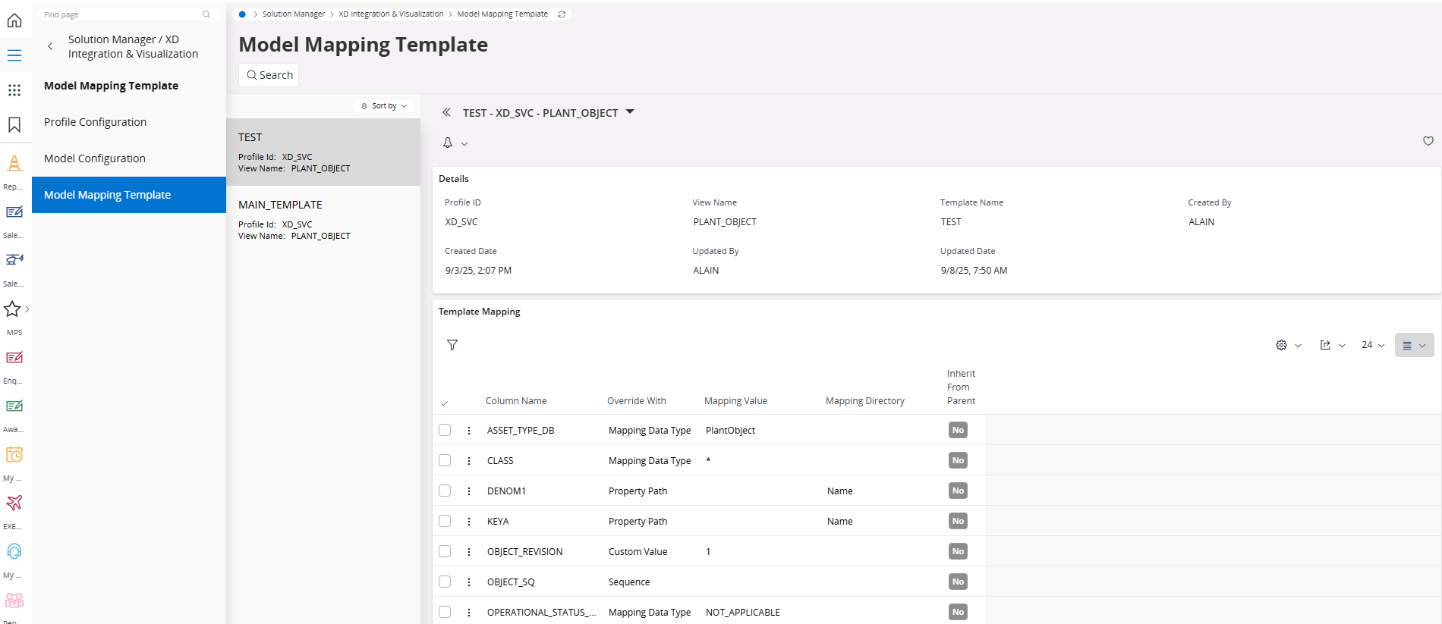1442x624 pixels.
Task: Collapse list panel with double chevron icon
Action: [446, 112]
